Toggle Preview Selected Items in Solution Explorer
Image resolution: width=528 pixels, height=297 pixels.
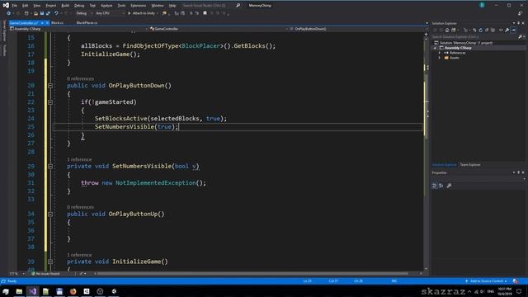pos(513,30)
